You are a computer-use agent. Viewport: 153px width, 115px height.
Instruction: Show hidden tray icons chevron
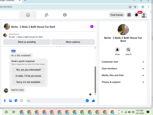click(x=122, y=112)
